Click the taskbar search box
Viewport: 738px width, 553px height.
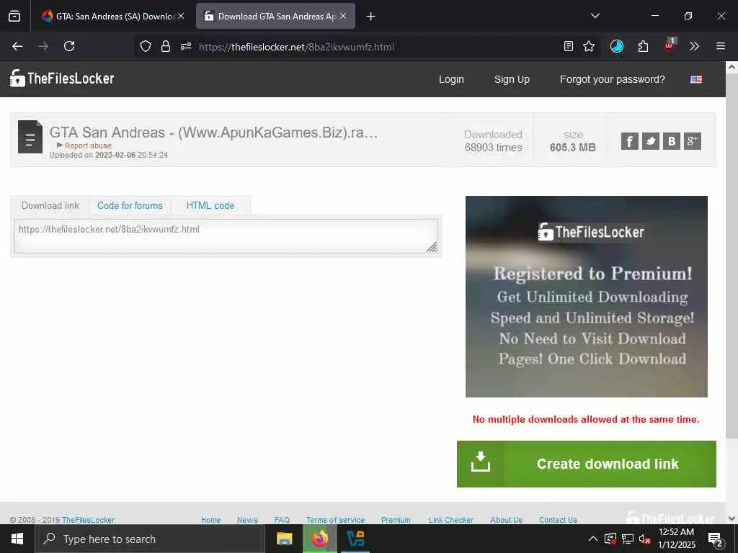pyautogui.click(x=150, y=539)
